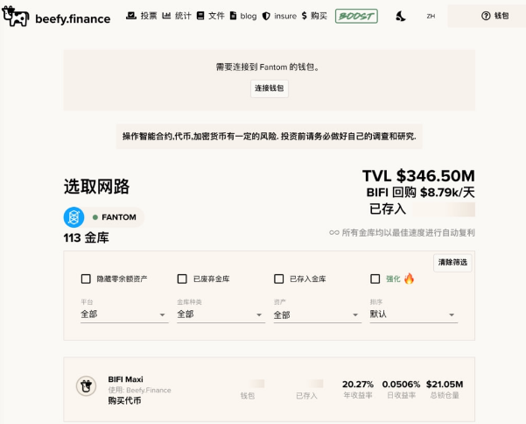Open the 资产 asset dropdown
The width and height of the screenshot is (526, 424).
[318, 314]
